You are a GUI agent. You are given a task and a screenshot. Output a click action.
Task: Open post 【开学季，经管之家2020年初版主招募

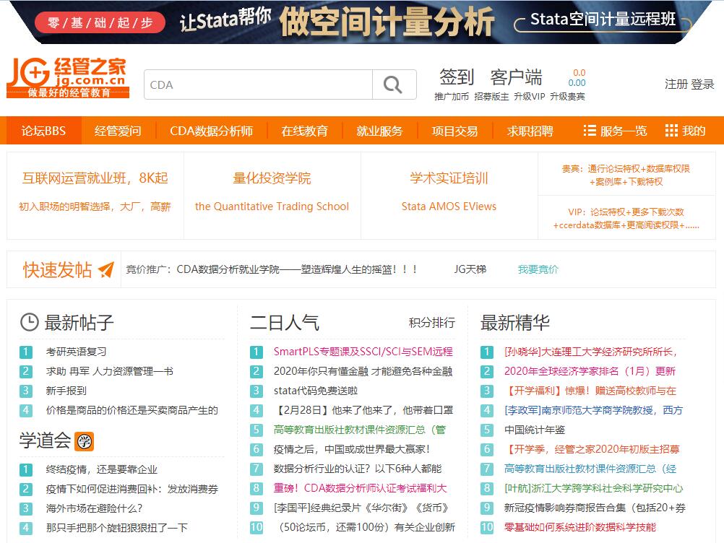point(592,449)
